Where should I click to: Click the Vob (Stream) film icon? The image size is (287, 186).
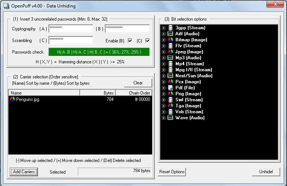tap(171, 112)
